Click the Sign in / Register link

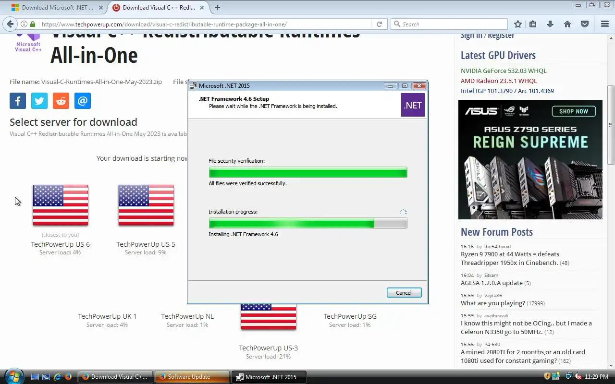487,35
